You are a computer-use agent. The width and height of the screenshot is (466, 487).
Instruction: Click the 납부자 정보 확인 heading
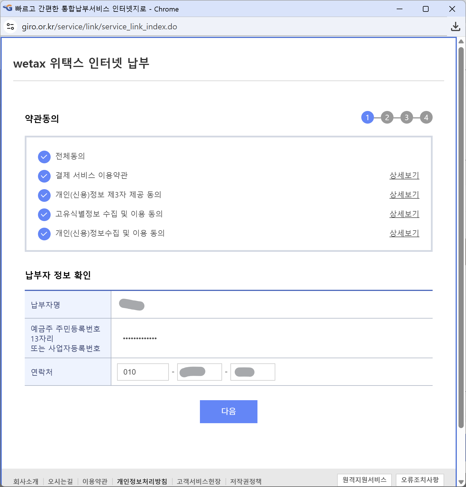click(x=58, y=275)
